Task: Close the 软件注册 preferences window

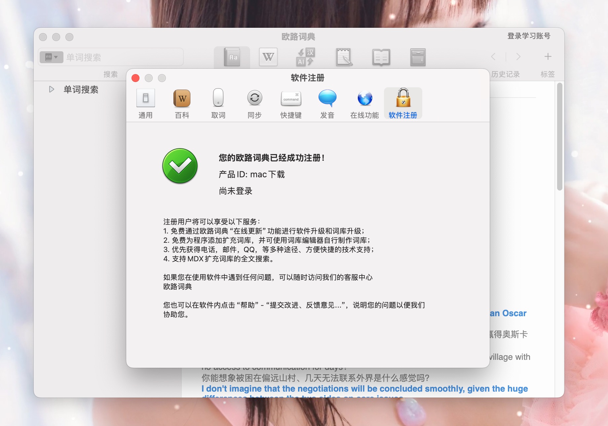Action: 135,78
